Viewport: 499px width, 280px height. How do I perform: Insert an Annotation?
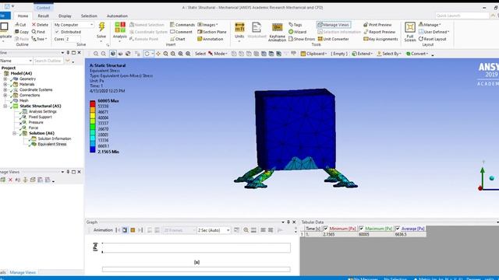point(210,39)
